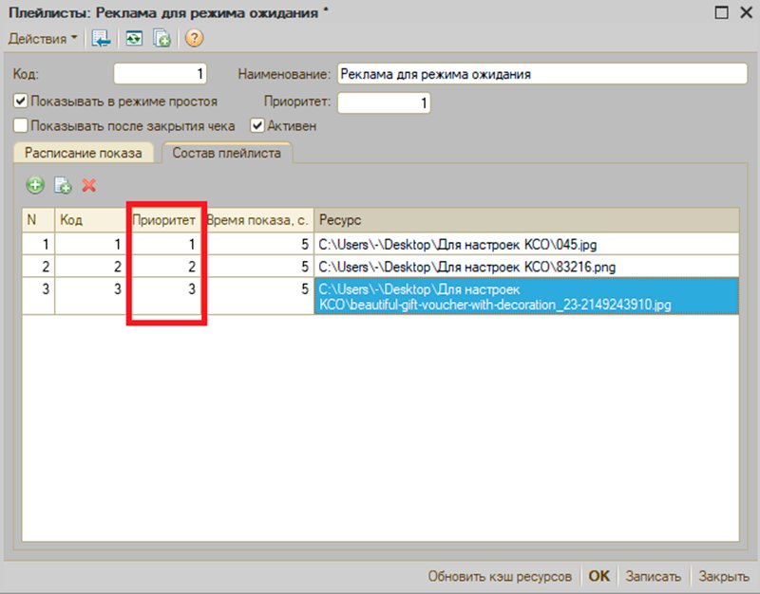The height and width of the screenshot is (594, 760).
Task: Click the Приоритет column header in table
Action: click(x=163, y=220)
